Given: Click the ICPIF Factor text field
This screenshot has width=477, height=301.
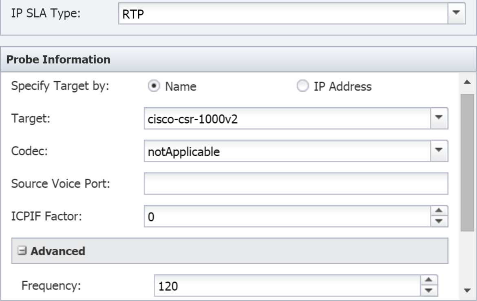Looking at the screenshot, I should 287,216.
